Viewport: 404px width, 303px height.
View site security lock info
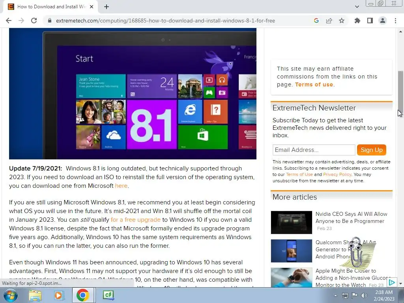click(x=50, y=21)
